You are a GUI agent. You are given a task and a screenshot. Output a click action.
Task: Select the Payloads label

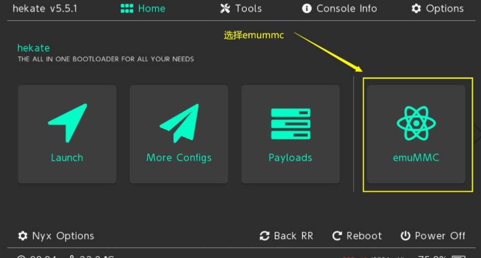pyautogui.click(x=290, y=158)
